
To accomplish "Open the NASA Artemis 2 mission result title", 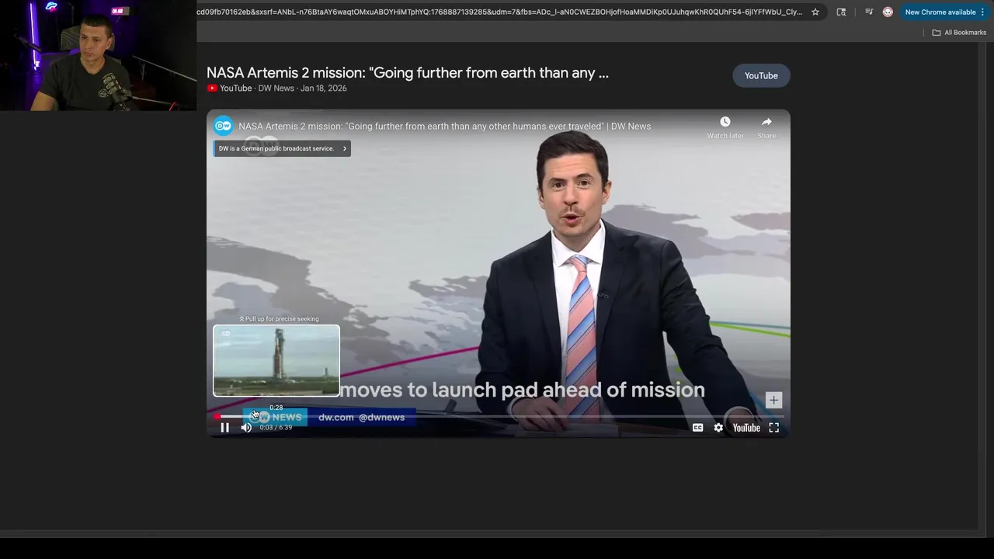I will click(x=408, y=73).
